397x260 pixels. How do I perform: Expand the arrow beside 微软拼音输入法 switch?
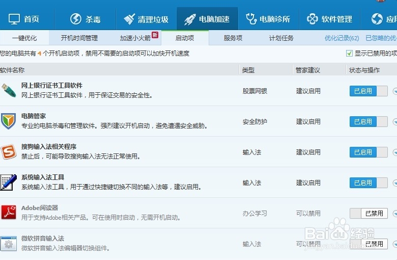click(x=395, y=244)
